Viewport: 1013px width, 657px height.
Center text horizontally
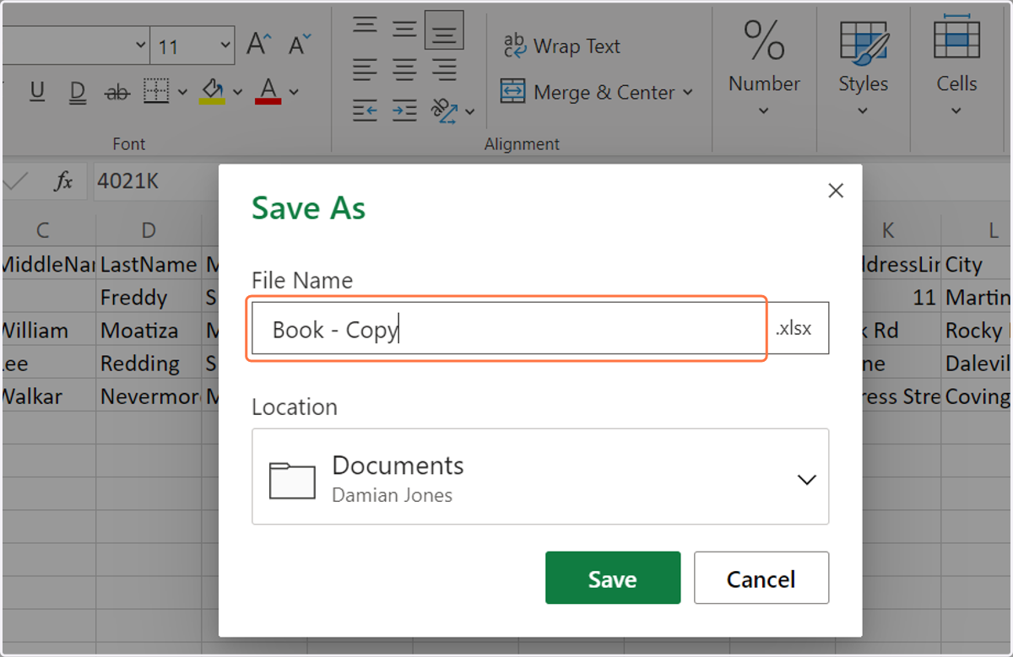[x=404, y=69]
